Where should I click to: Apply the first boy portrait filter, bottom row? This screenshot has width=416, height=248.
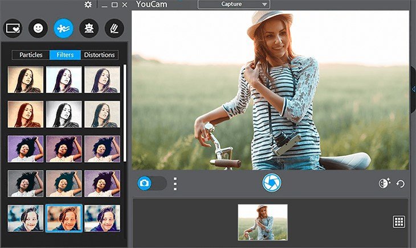26,218
